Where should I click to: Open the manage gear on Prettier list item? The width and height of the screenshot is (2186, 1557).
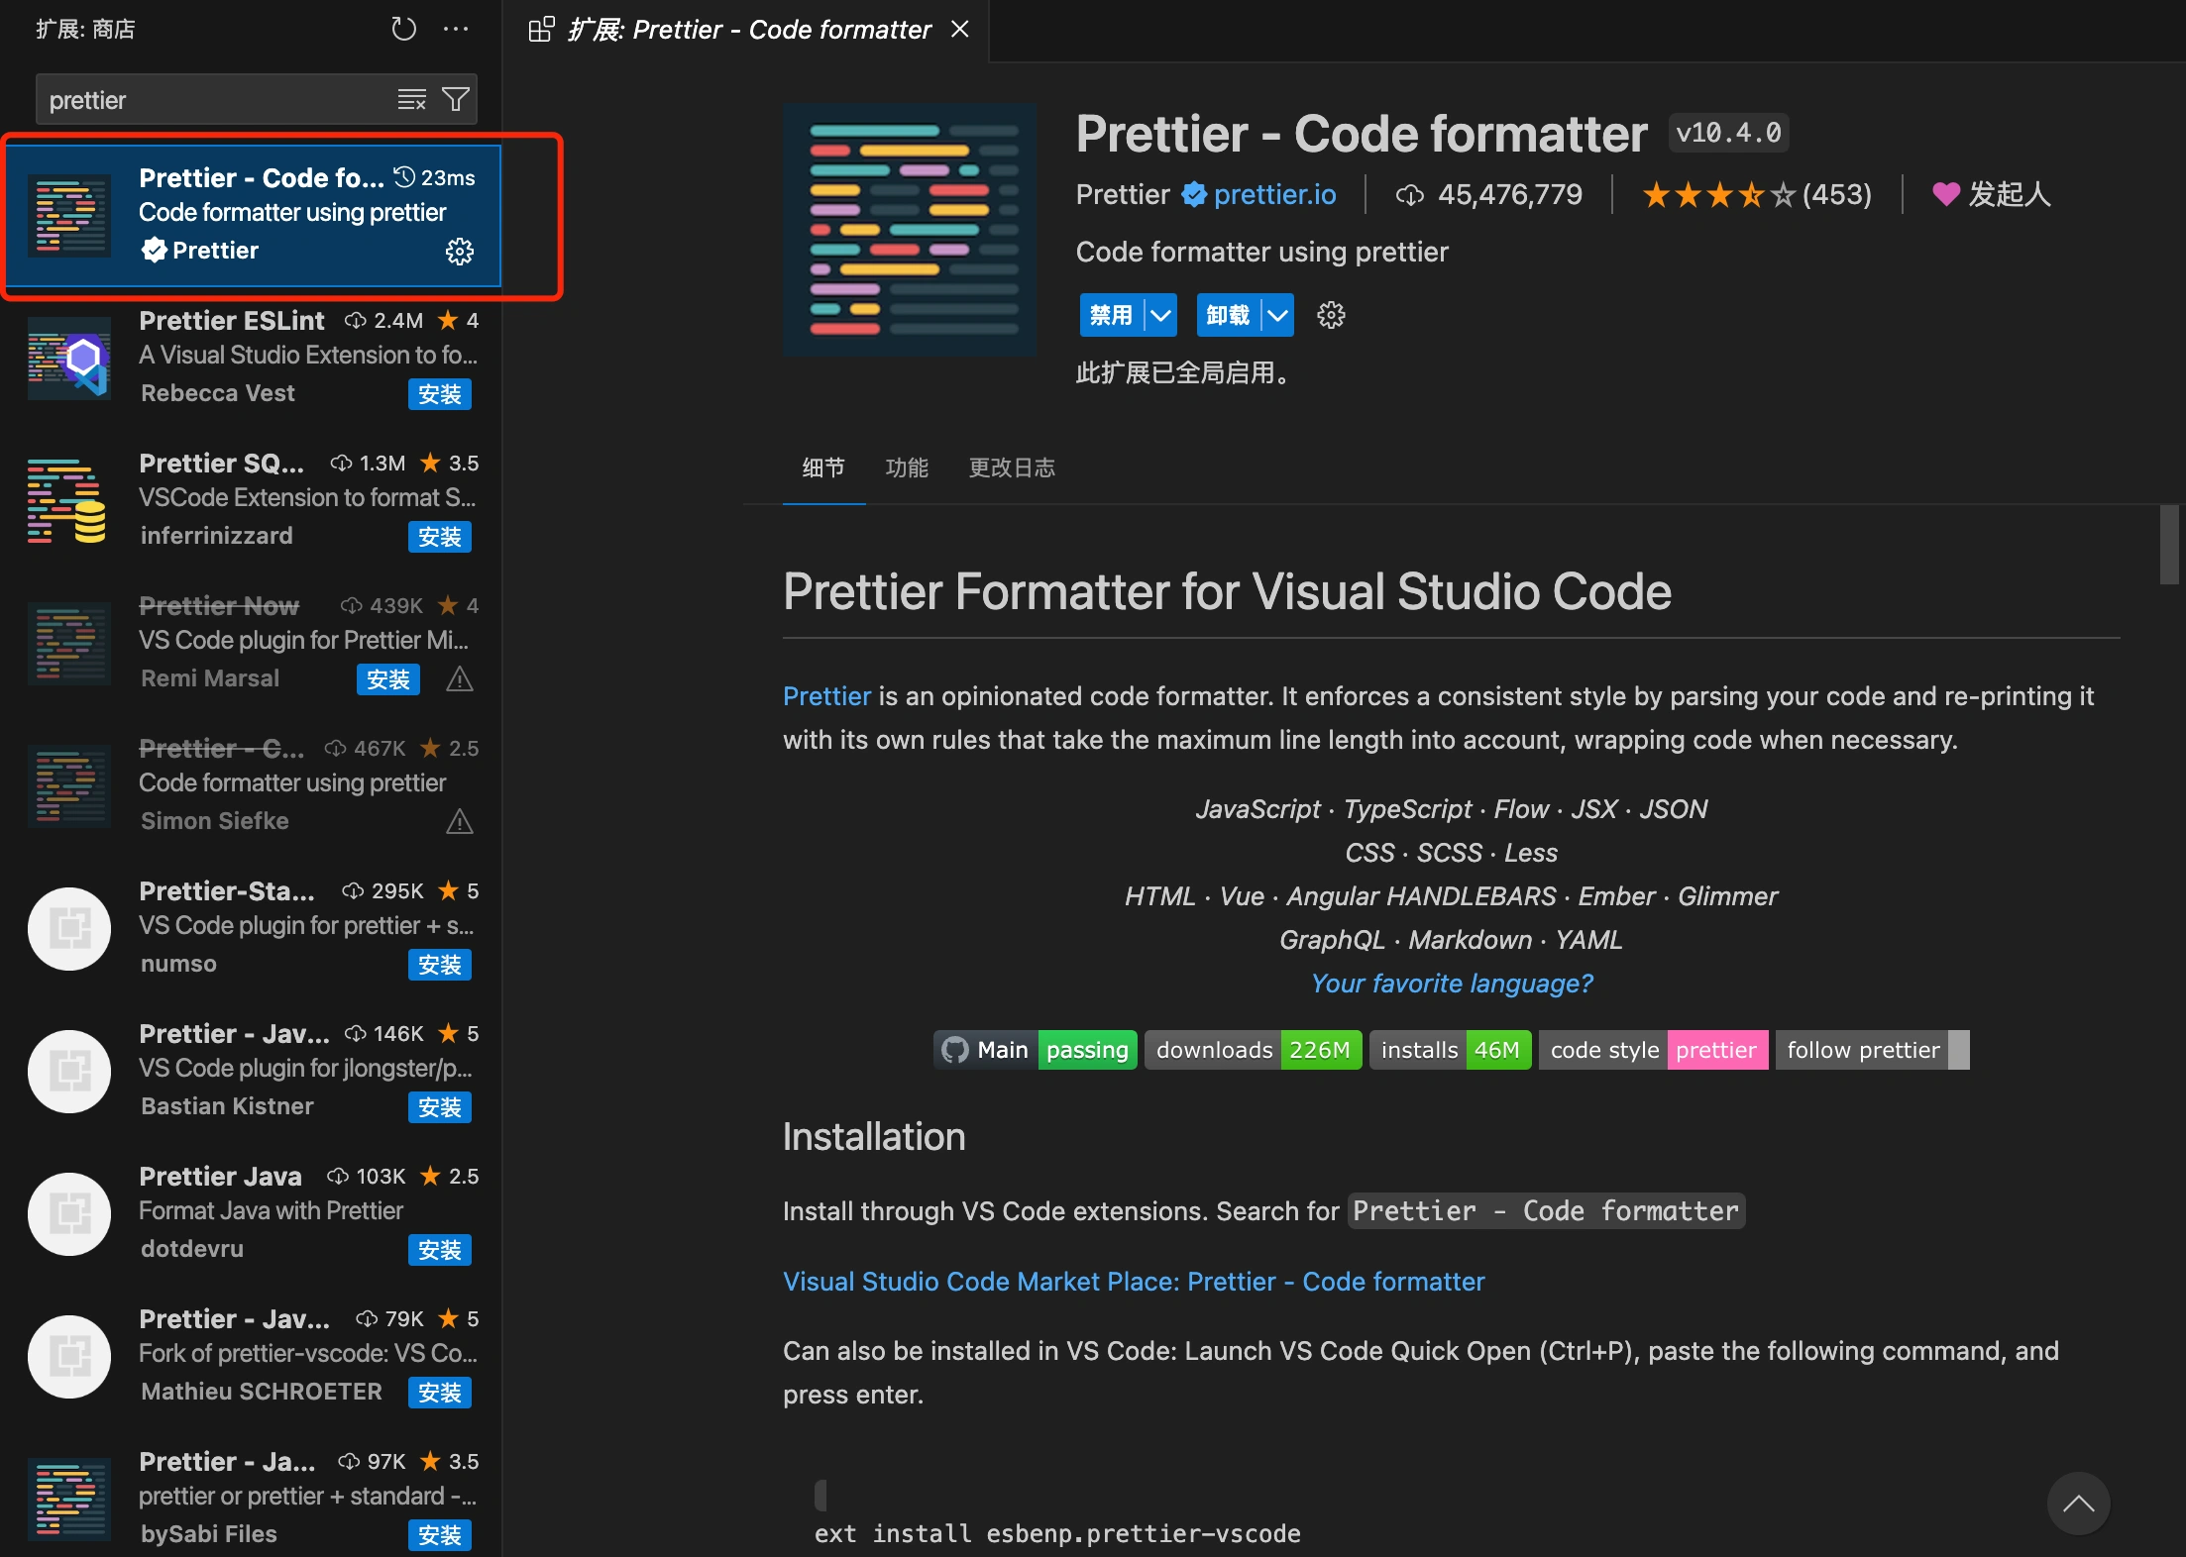point(459,252)
